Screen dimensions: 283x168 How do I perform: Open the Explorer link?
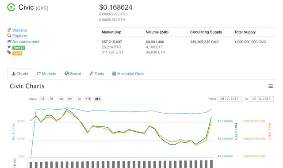[20, 36]
